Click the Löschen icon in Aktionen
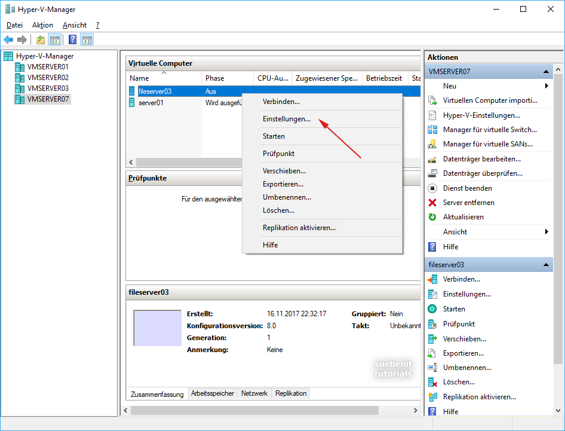The width and height of the screenshot is (565, 431). [x=432, y=383]
